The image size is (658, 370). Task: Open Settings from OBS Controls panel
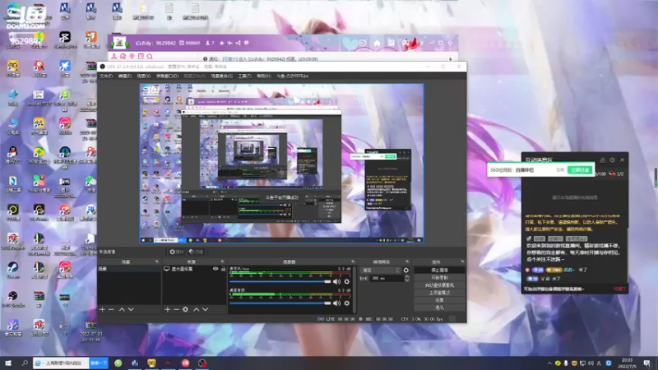(439, 300)
